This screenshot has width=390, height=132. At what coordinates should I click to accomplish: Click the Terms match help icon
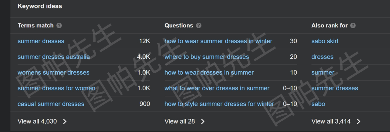coord(59,26)
